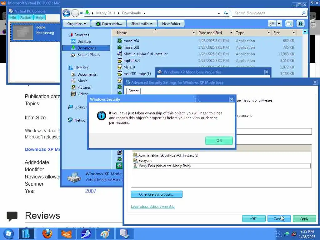This screenshot has height=240, width=320.
Task: Open the address bar history dropdown
Action: tap(219, 13)
